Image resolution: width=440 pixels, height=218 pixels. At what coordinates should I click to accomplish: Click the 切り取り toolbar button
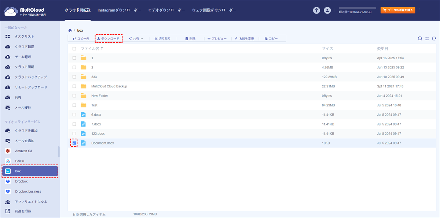[x=162, y=38]
